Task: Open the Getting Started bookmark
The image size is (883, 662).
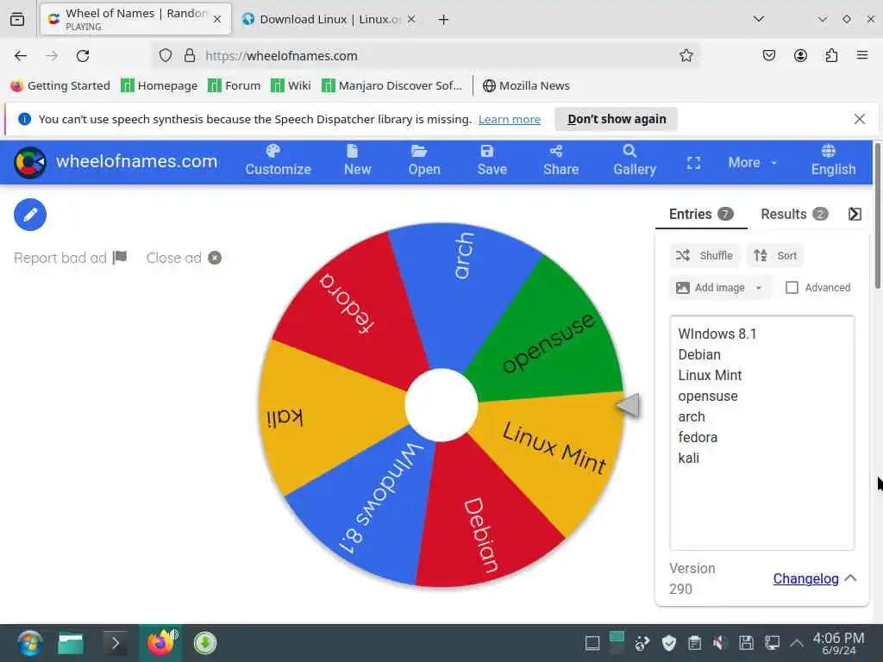Action: [x=60, y=85]
